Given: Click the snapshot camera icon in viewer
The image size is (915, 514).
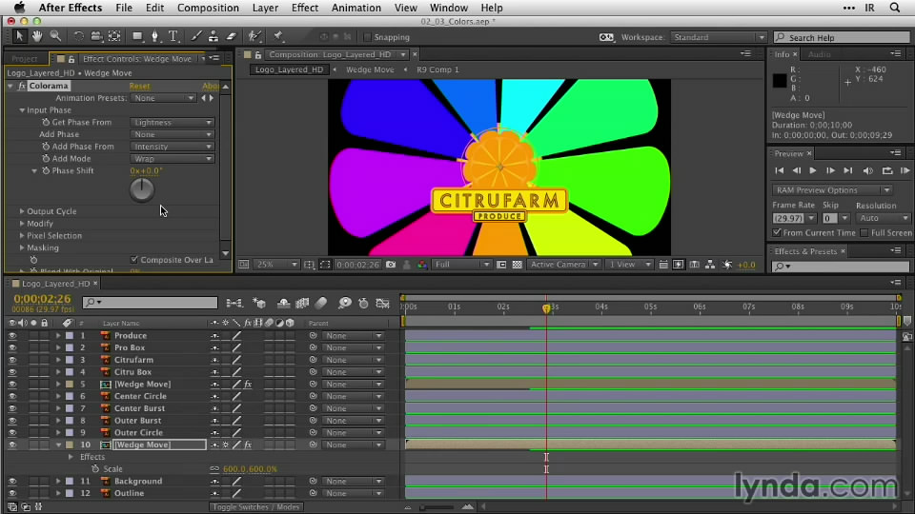Looking at the screenshot, I should [x=391, y=265].
